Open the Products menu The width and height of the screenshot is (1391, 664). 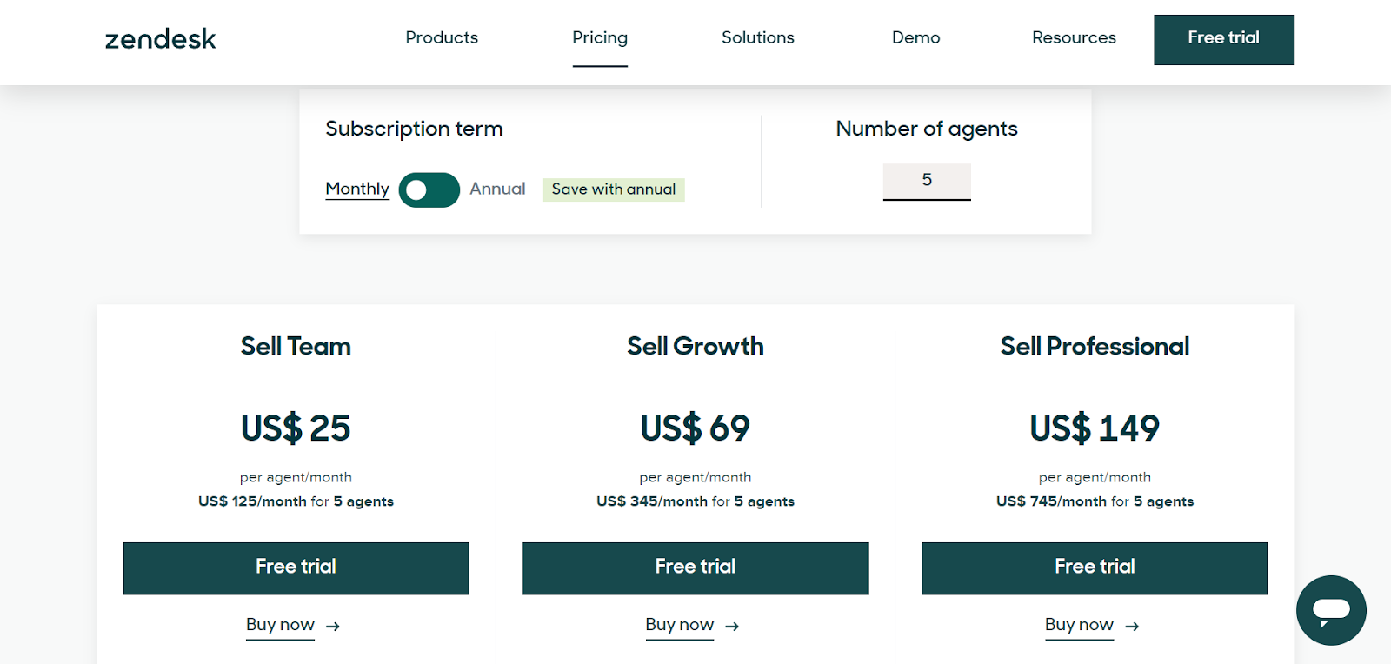click(442, 37)
